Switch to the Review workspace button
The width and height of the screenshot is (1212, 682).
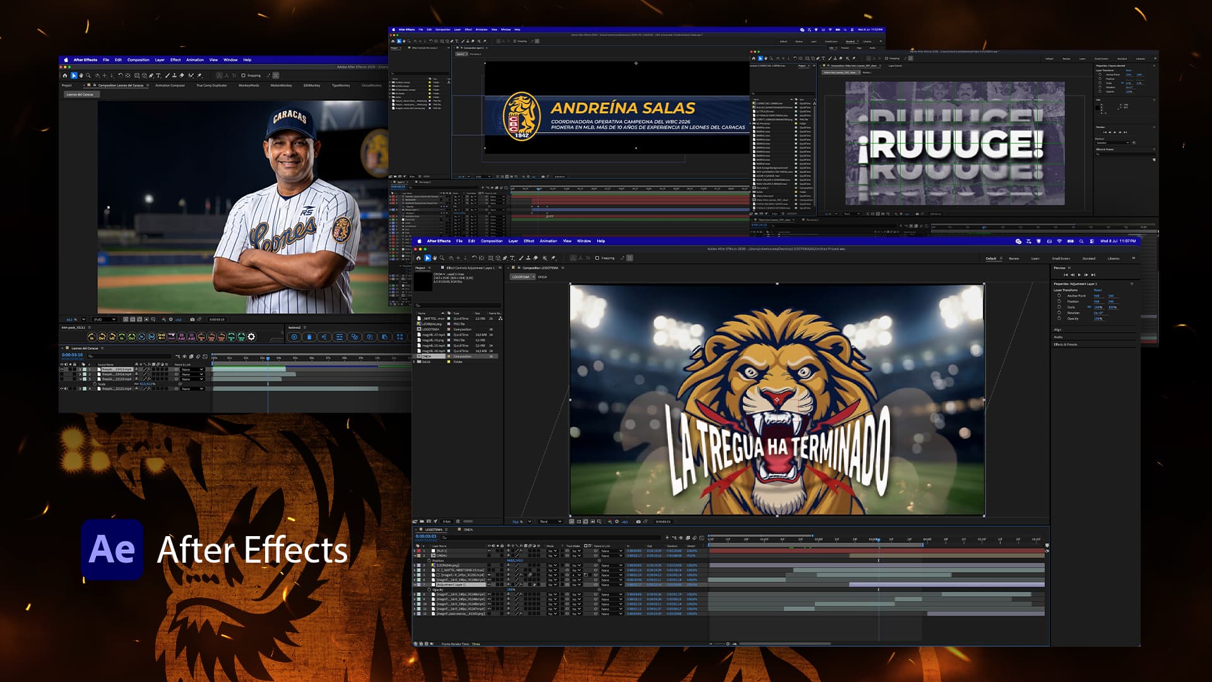click(1014, 258)
